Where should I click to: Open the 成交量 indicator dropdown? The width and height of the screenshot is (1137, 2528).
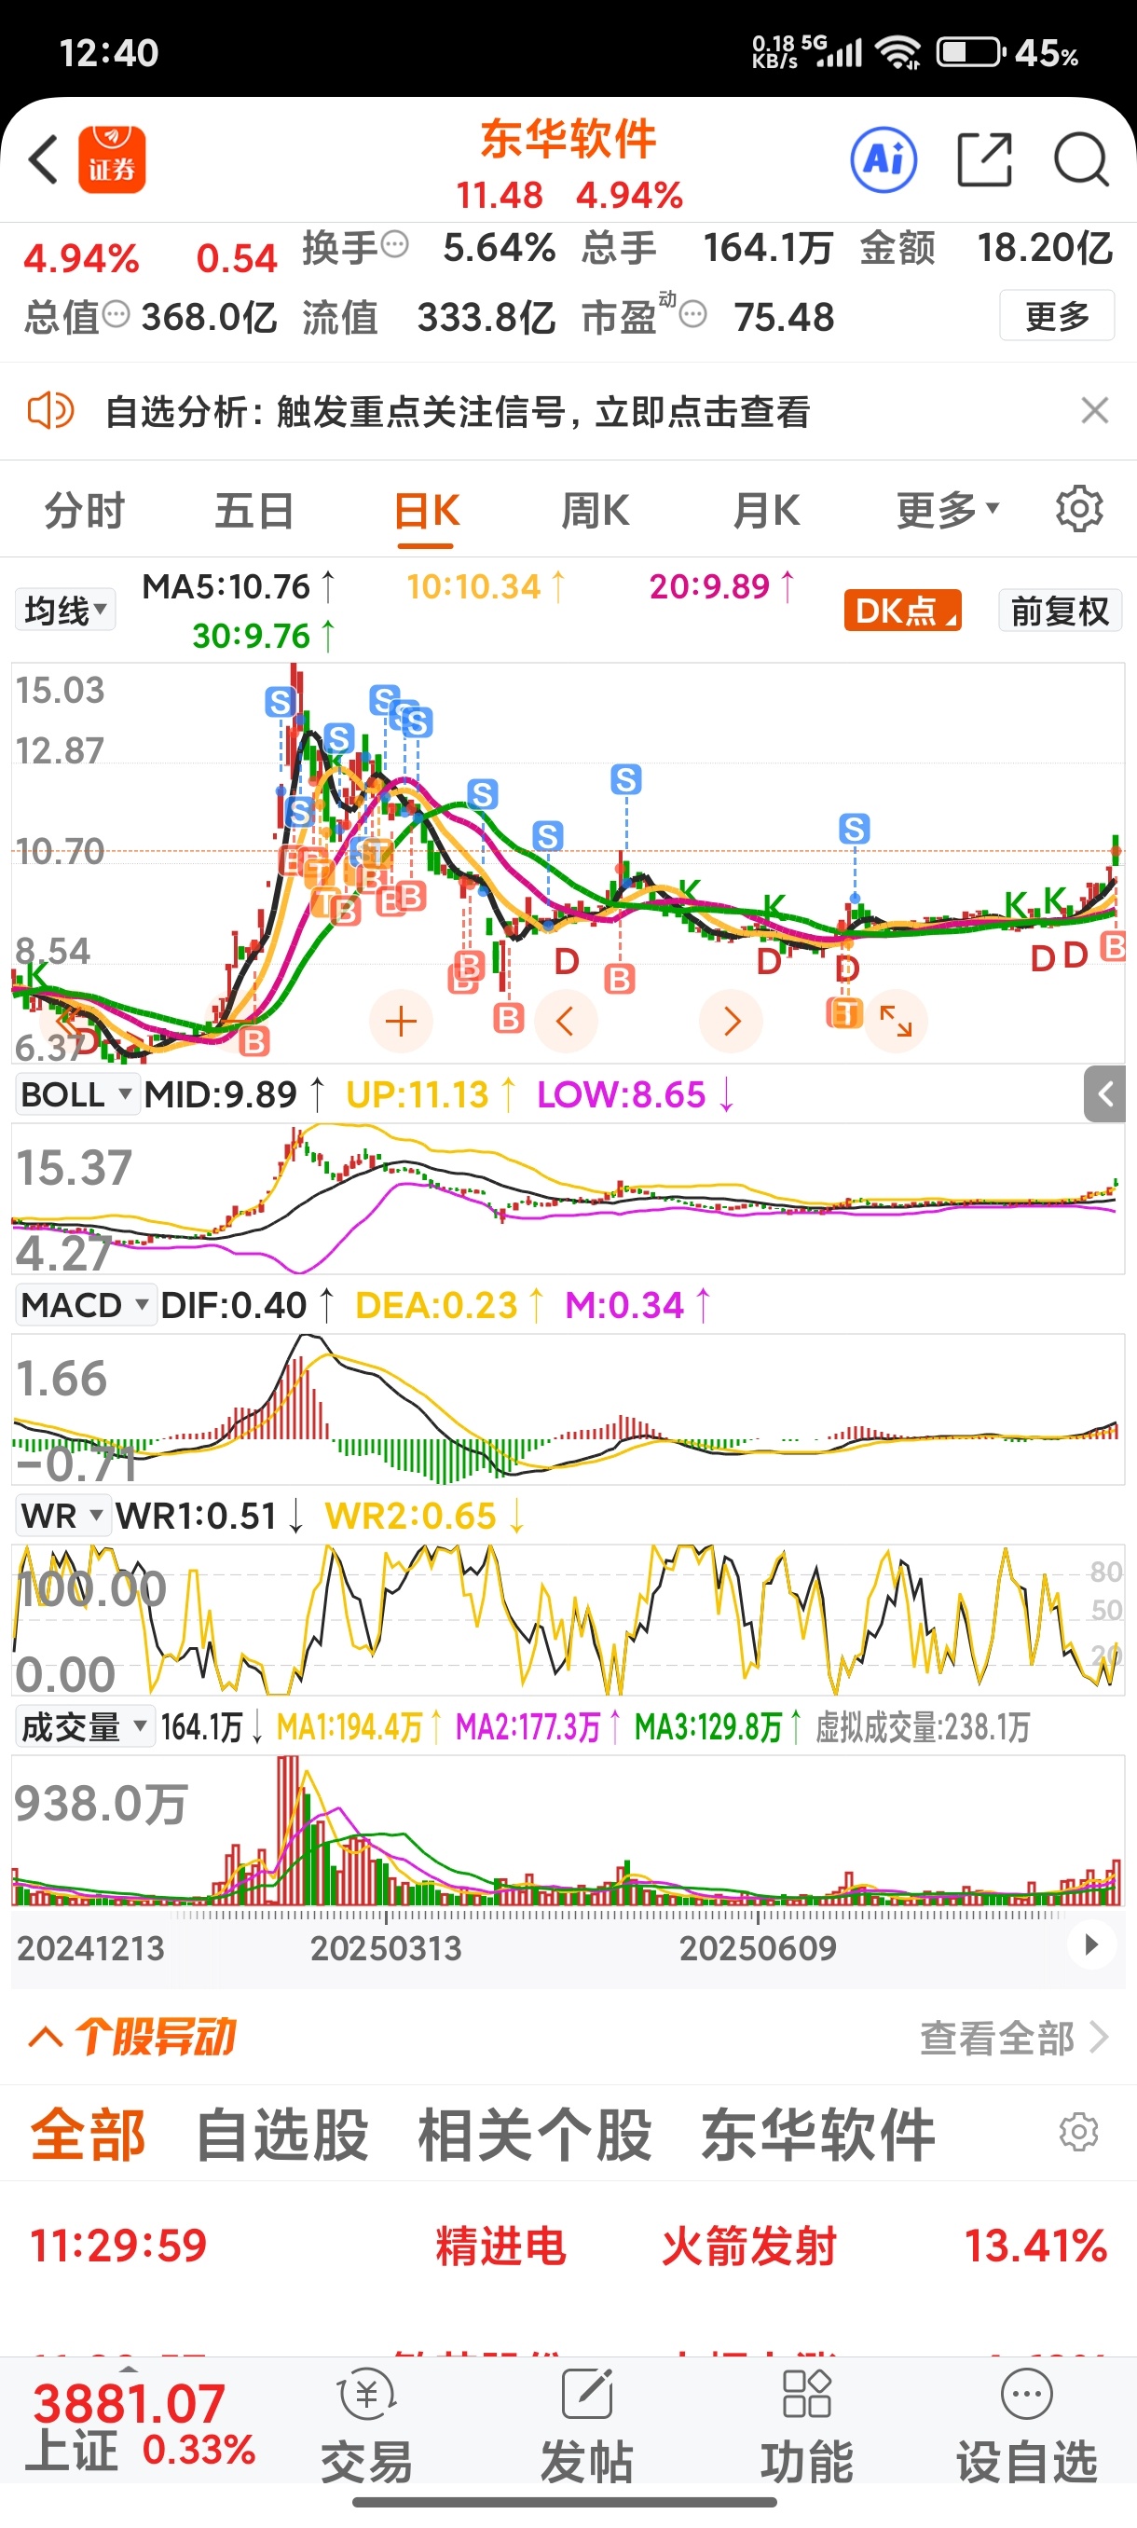pyautogui.click(x=85, y=1727)
